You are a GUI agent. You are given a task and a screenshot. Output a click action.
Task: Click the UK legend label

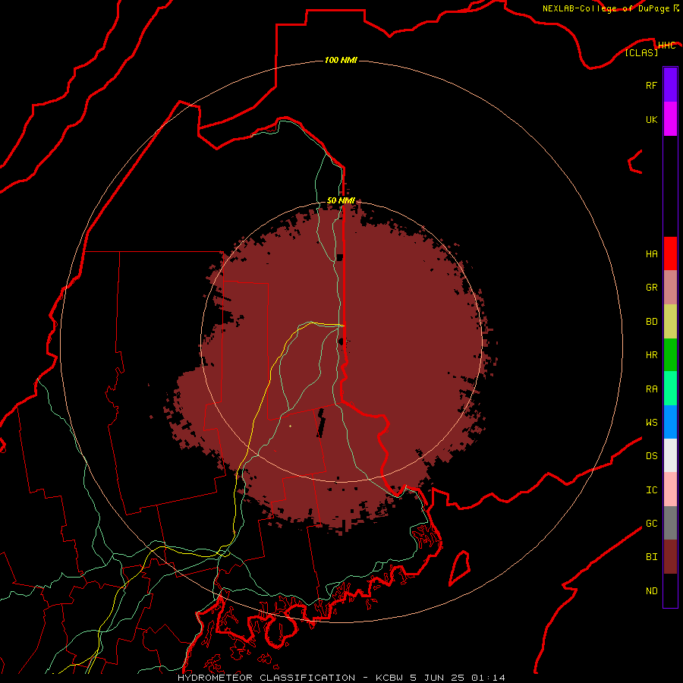tap(651, 120)
